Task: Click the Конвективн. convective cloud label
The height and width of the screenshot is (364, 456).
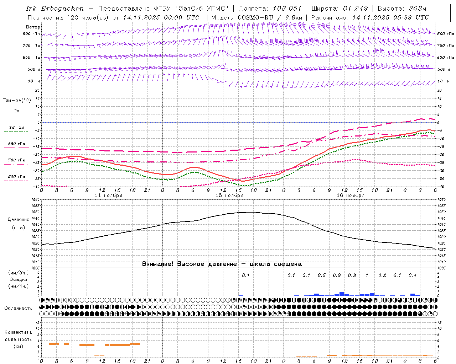Action: [19, 332]
